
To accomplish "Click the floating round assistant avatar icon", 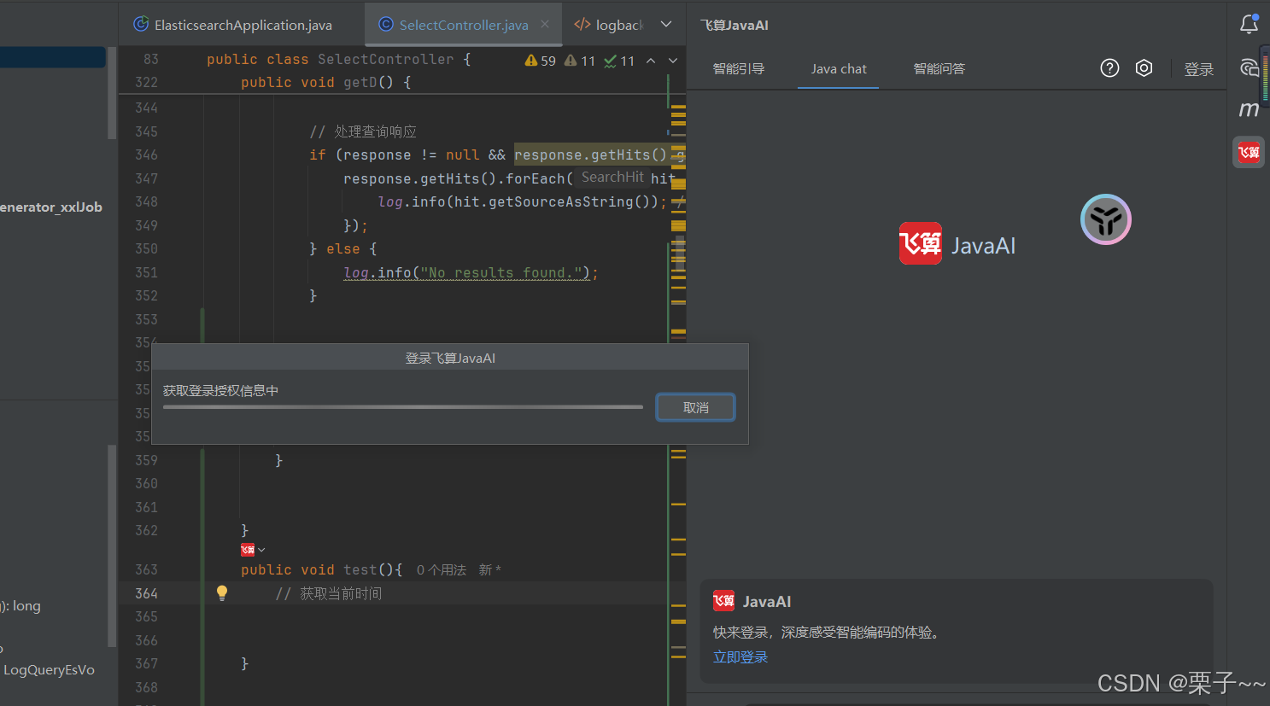I will [1106, 219].
